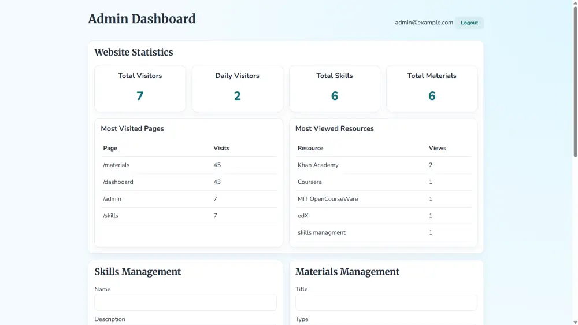Click the /skills page row
Image resolution: width=578 pixels, height=325 pixels.
188,216
